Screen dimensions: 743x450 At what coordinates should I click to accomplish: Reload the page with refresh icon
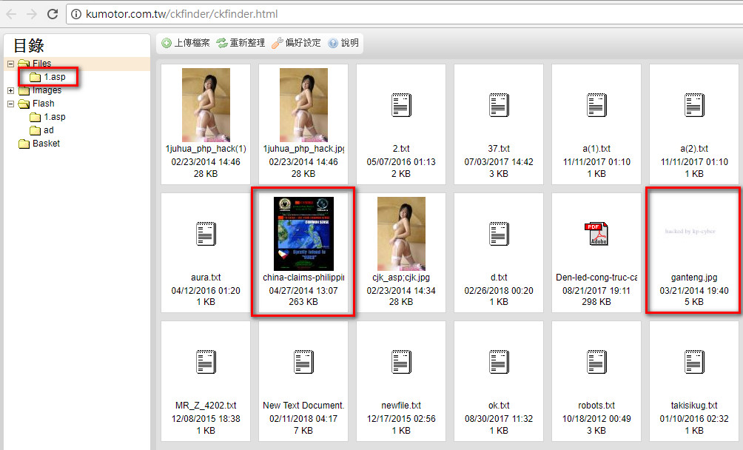[x=53, y=14]
